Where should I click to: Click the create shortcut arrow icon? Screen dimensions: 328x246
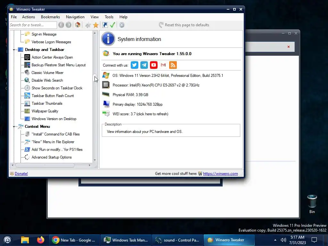pyautogui.click(x=105, y=25)
